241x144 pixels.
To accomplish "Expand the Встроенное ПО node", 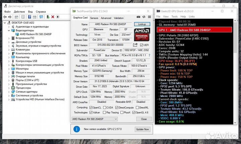I will pyautogui.click(x=9, y=38).
